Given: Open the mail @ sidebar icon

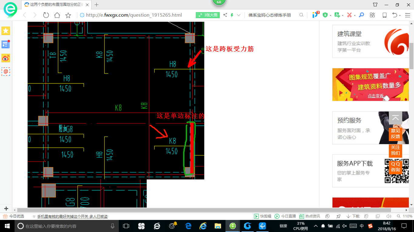Looking at the screenshot, I should pyautogui.click(x=6, y=72).
